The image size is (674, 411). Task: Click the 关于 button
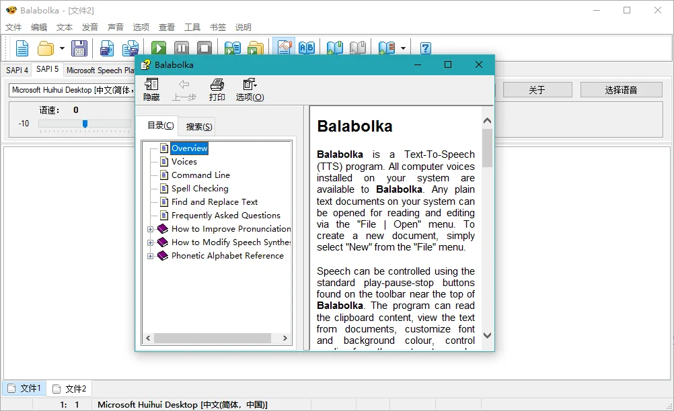[x=537, y=90]
